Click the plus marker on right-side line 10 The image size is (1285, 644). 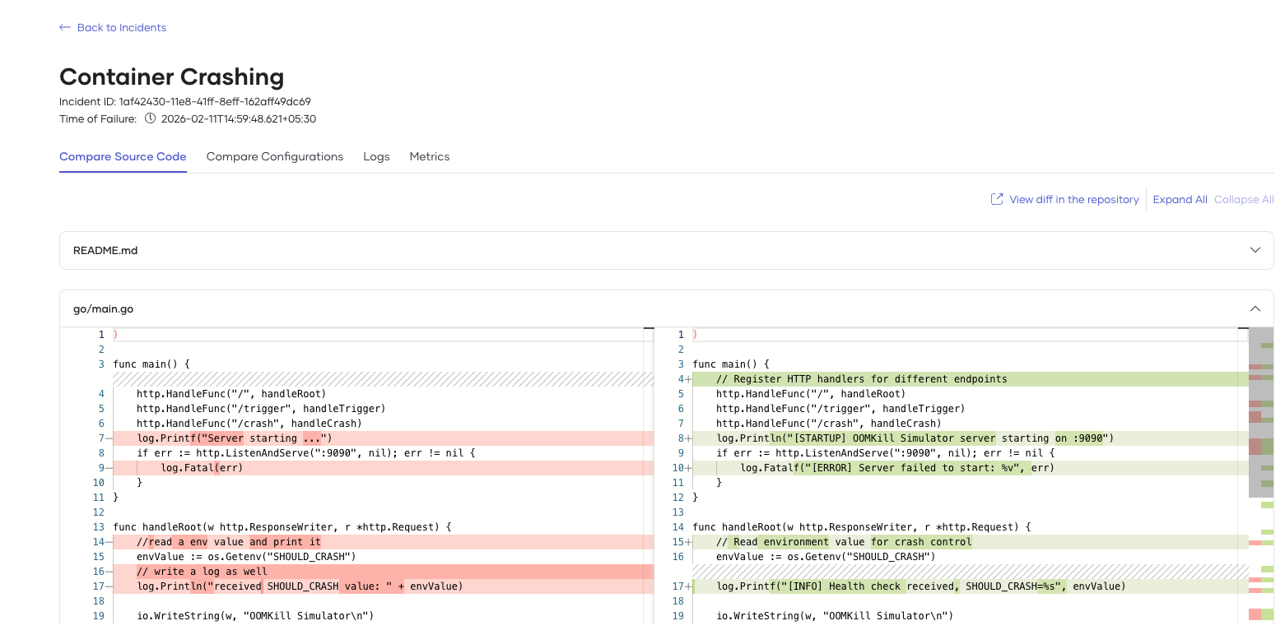[687, 468]
